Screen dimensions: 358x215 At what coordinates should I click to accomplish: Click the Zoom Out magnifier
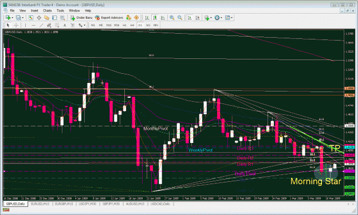(x=180, y=18)
